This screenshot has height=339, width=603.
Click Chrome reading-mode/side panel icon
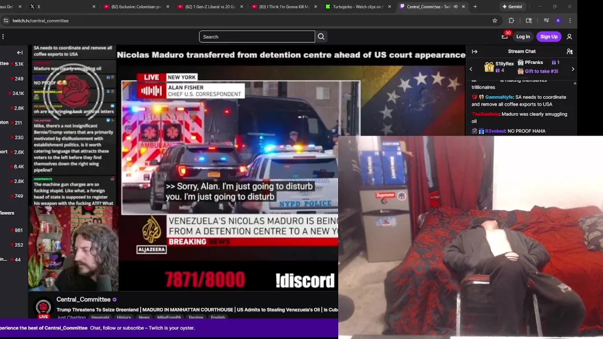point(529,21)
